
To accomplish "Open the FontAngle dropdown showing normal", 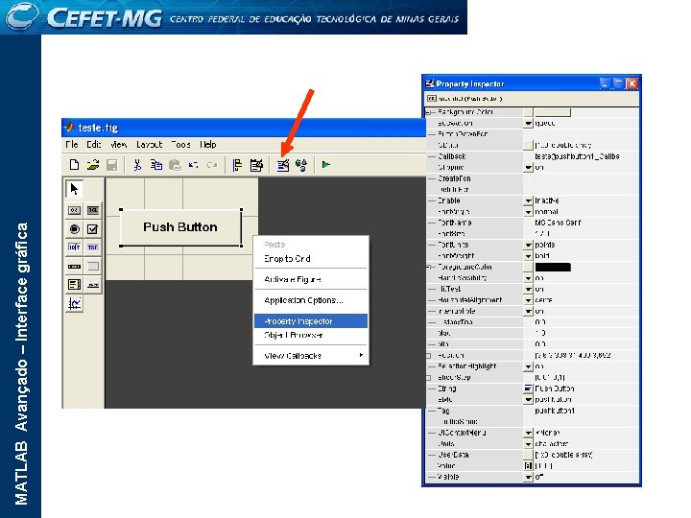I will (528, 212).
